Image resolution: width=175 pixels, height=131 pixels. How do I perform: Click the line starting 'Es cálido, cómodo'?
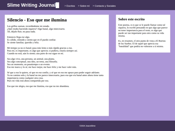31,40
